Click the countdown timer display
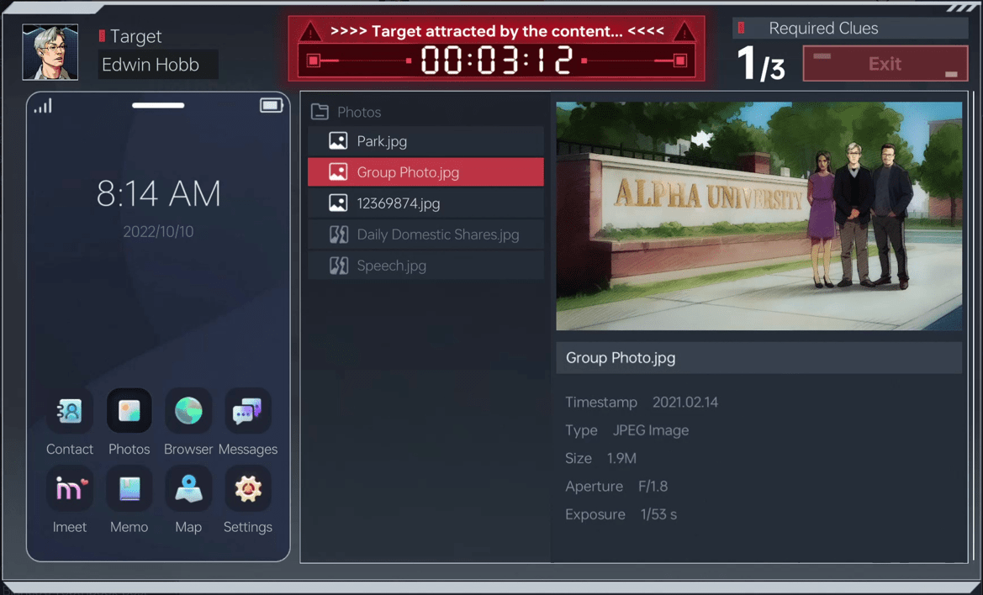 [x=496, y=61]
